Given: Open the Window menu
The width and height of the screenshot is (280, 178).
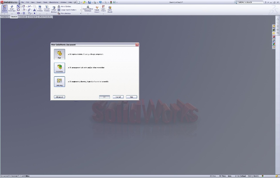Looking at the screenshot, I should point(63,2).
